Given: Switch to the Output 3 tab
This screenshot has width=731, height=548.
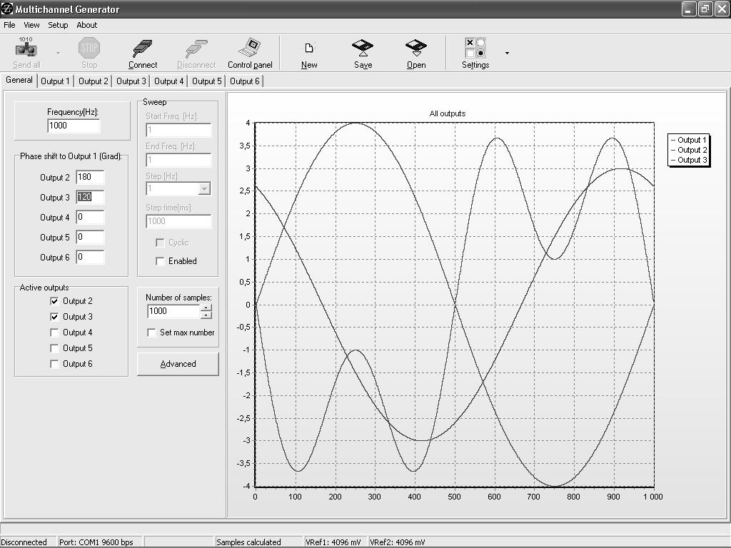Looking at the screenshot, I should click(x=131, y=81).
